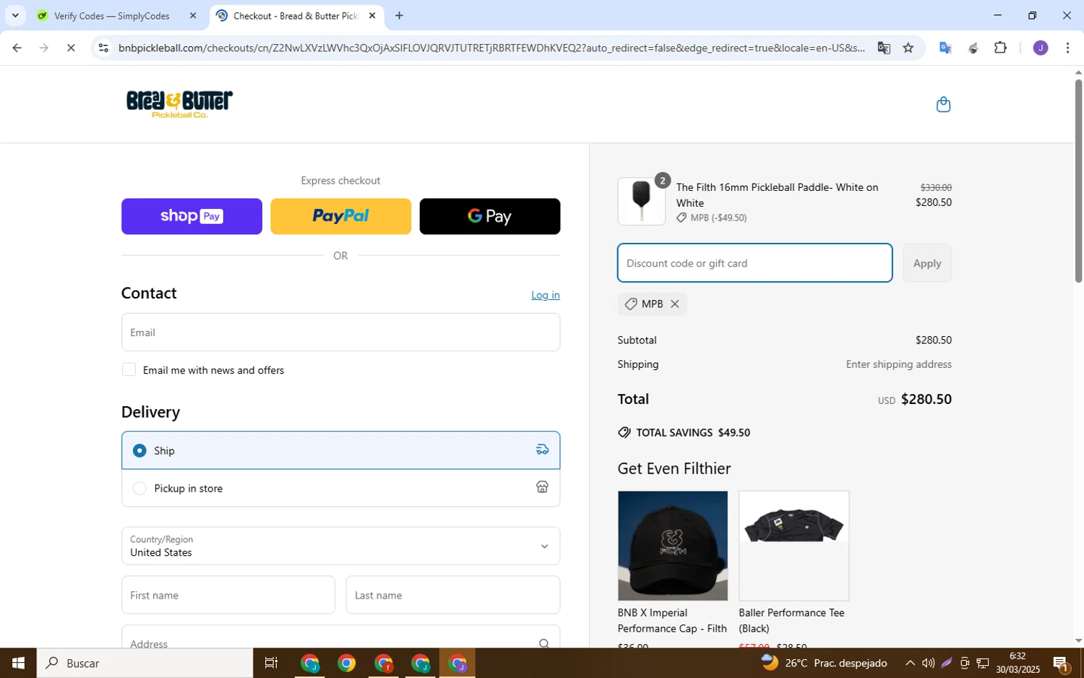
Task: Remove the MPB discount code tag
Action: click(x=674, y=304)
